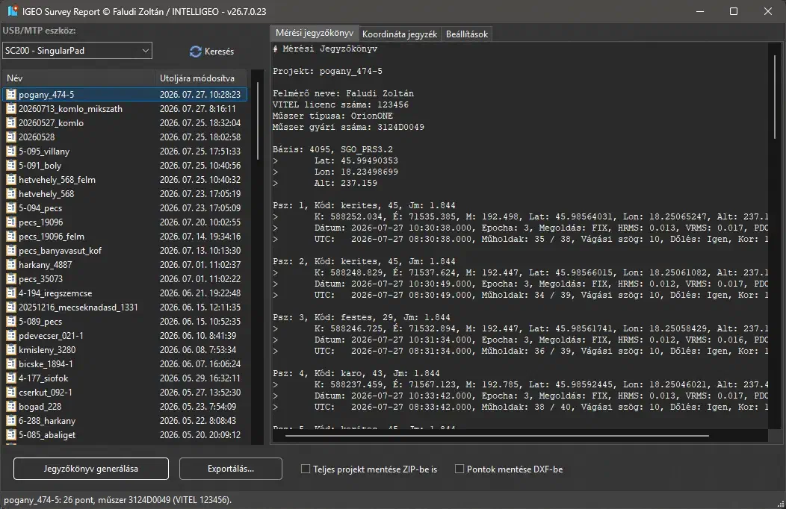786x509 pixels.
Task: Click the Exportálás... button
Action: point(231,469)
